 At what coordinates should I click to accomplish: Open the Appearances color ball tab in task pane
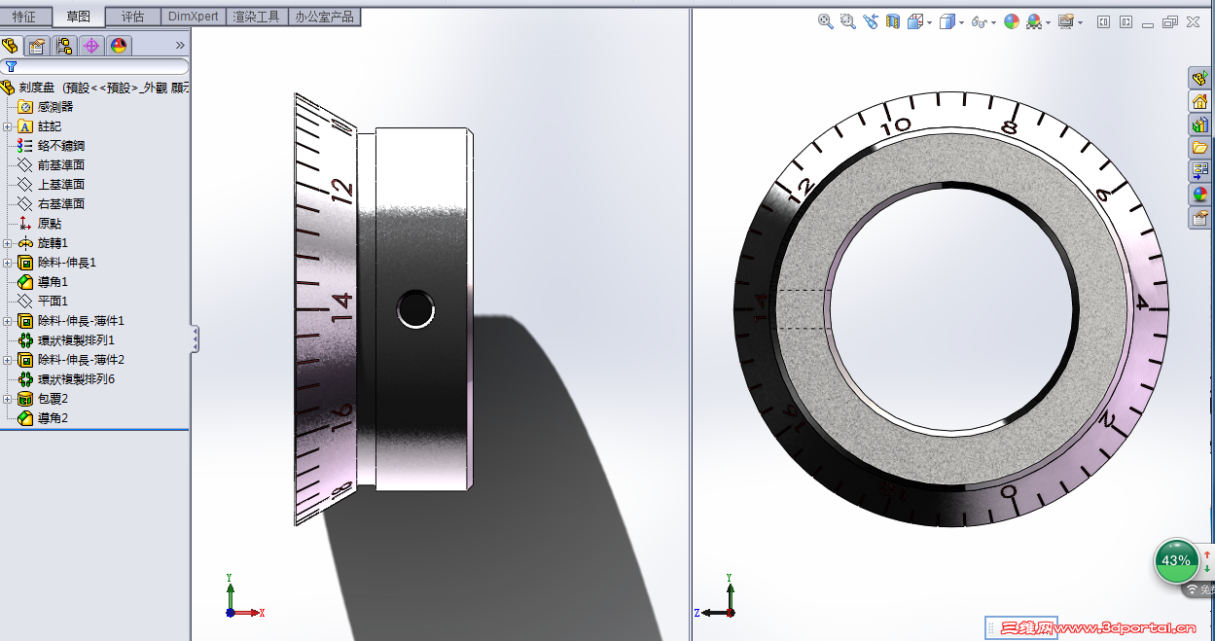point(1200,195)
